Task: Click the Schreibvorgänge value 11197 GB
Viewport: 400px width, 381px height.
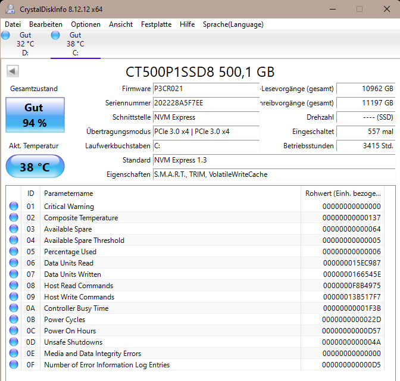Action: coord(366,103)
